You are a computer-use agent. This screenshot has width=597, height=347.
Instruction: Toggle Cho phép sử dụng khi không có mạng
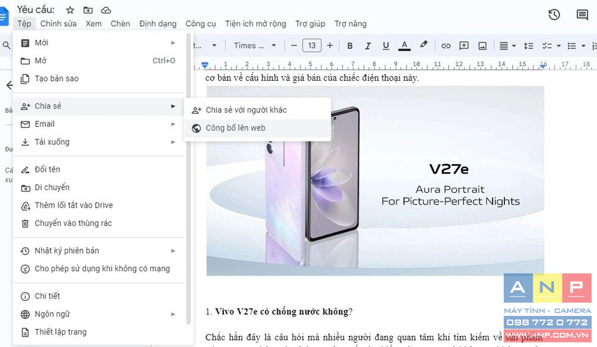(99, 268)
